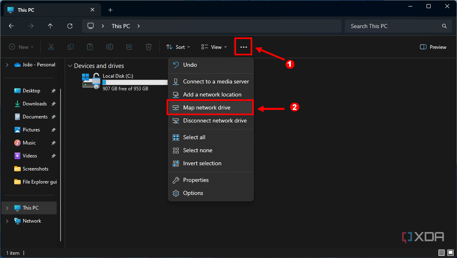Cut the selected item using scissors icon

coord(51,47)
